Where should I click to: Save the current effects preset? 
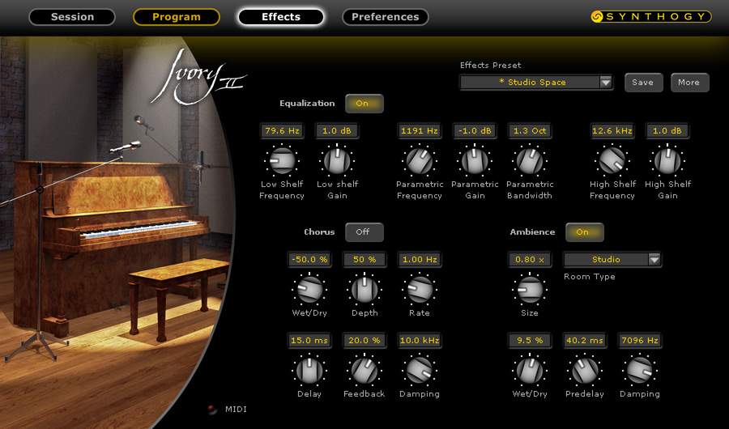tap(642, 83)
